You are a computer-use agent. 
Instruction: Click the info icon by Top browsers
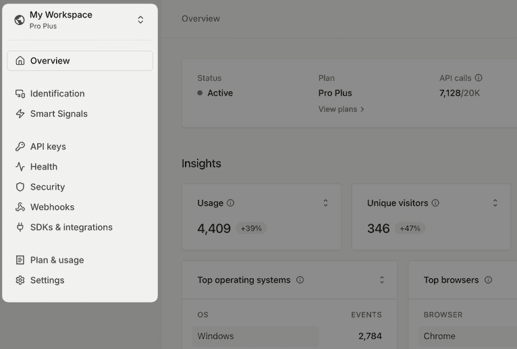click(x=488, y=280)
